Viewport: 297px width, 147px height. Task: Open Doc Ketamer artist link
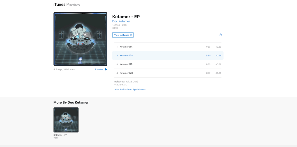pos(121,21)
